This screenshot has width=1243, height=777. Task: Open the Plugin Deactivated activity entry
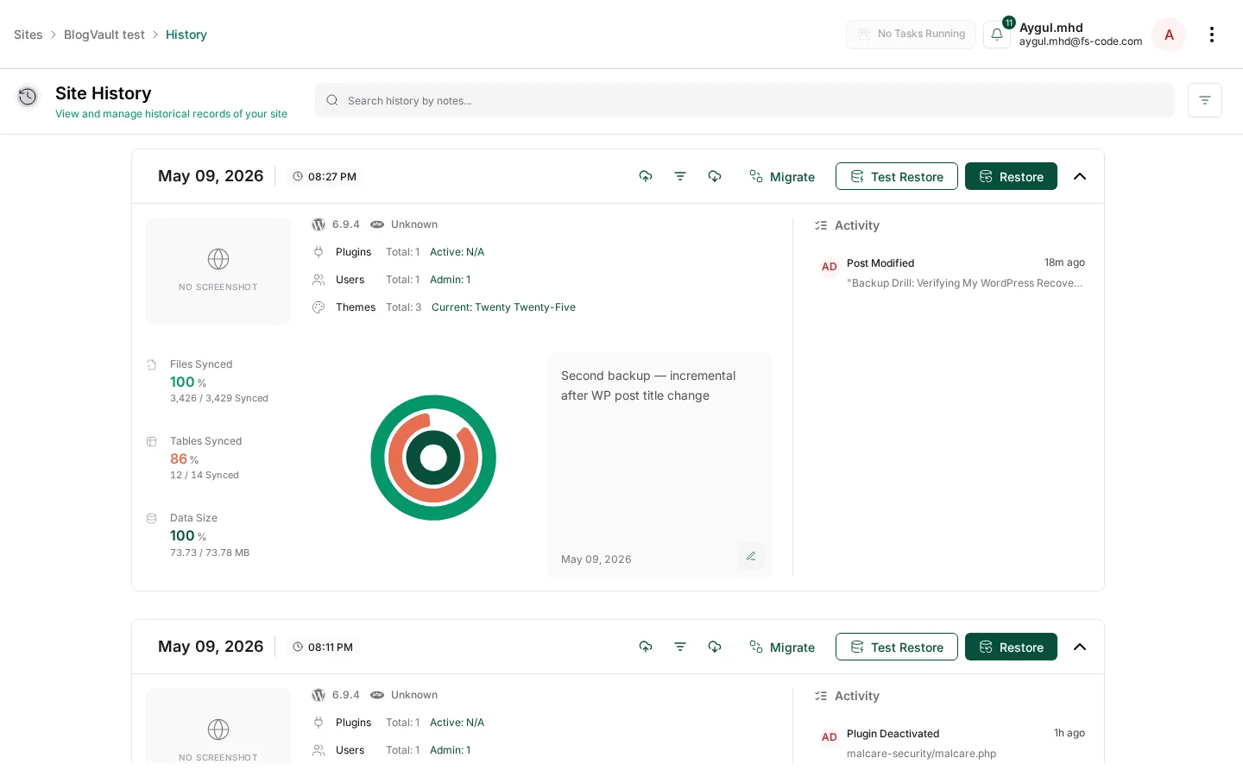click(953, 743)
